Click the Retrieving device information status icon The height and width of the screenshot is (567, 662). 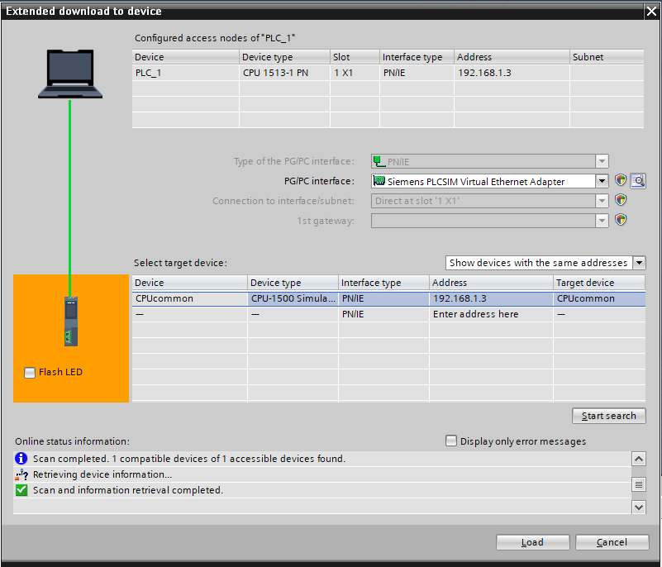pos(21,474)
